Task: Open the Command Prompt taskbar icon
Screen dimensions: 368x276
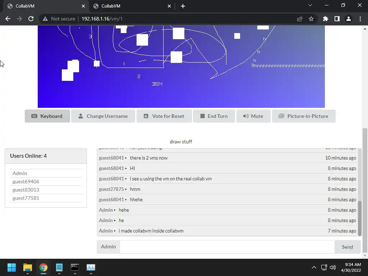Action: point(75,267)
